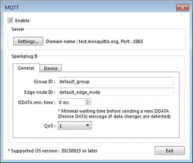Open the server Settings... dialog

(x=28, y=41)
